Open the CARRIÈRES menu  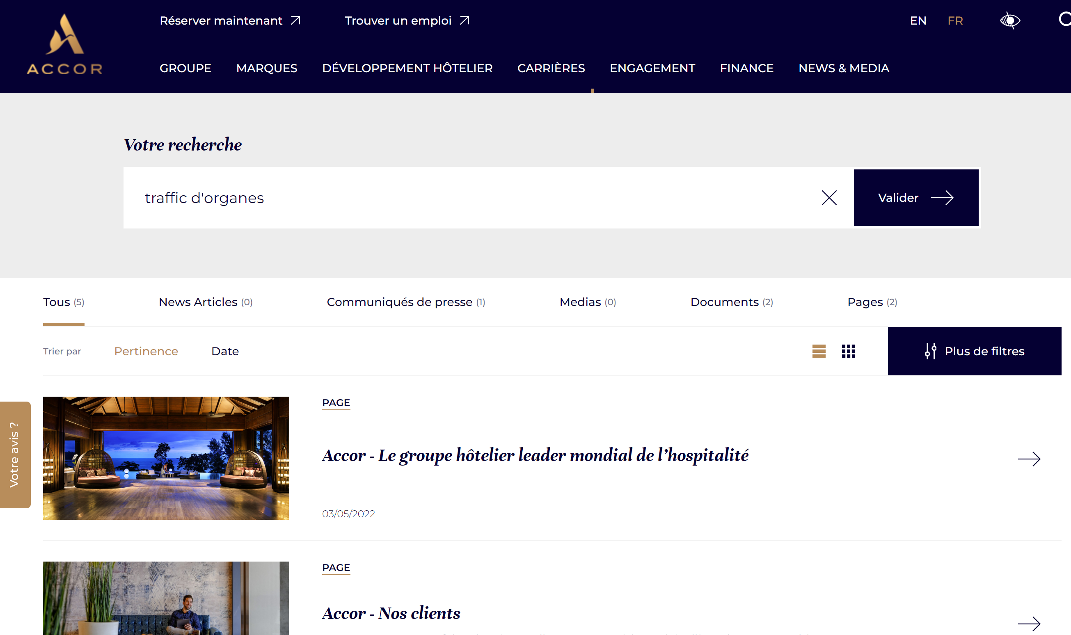pyautogui.click(x=551, y=68)
